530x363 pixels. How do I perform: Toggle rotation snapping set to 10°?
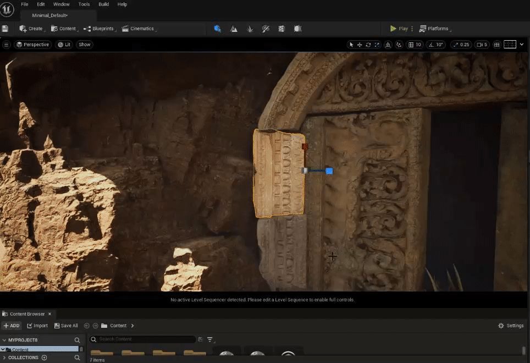tap(436, 45)
